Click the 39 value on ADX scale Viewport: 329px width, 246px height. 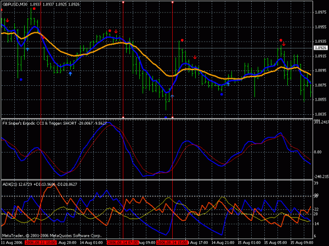click(316, 183)
